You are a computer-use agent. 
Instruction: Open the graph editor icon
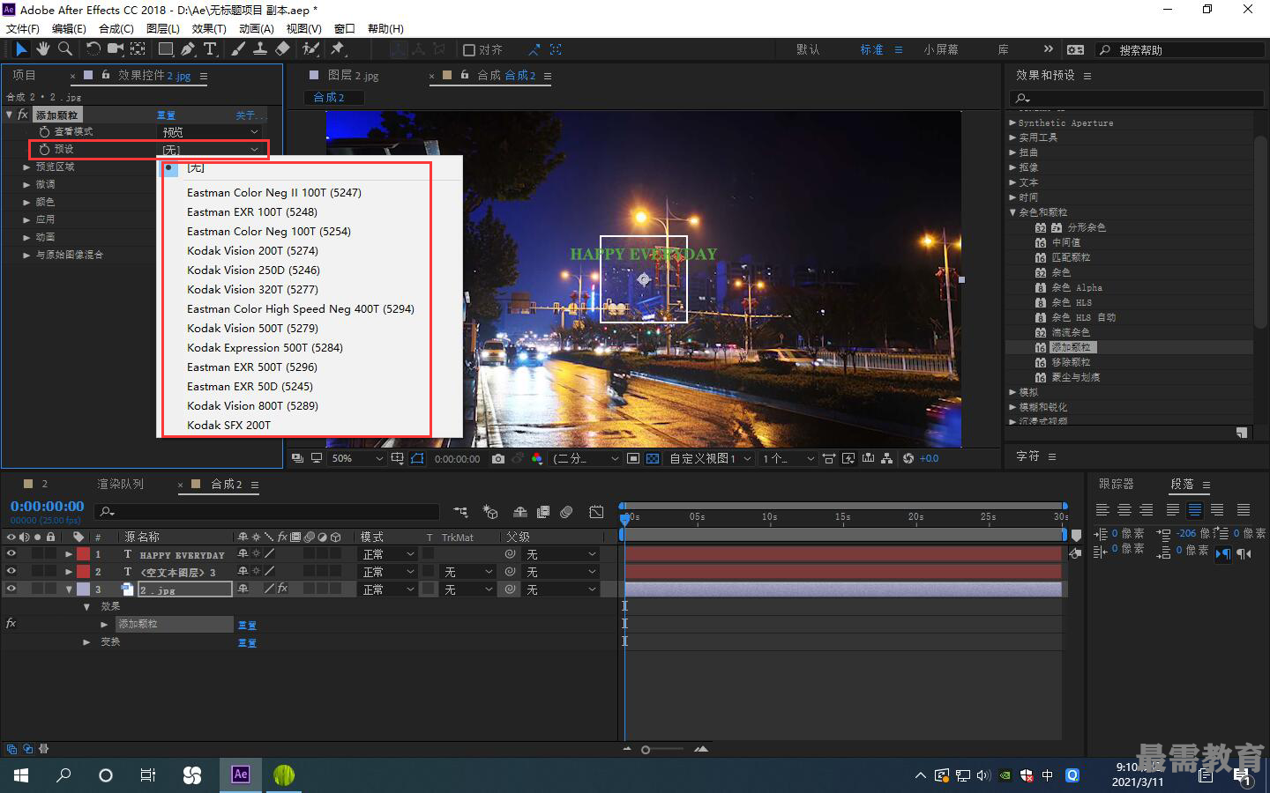point(597,512)
